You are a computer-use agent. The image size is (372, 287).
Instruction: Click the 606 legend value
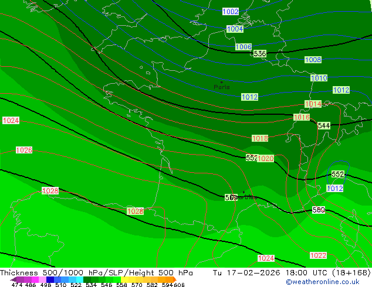pyautogui.click(x=179, y=285)
